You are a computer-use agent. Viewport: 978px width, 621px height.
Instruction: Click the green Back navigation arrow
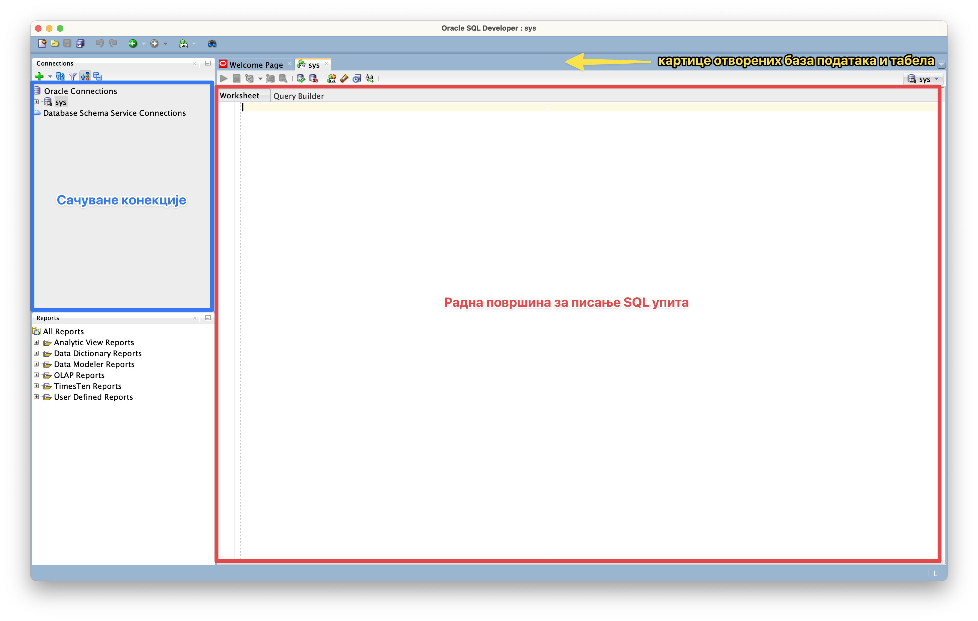(x=133, y=43)
